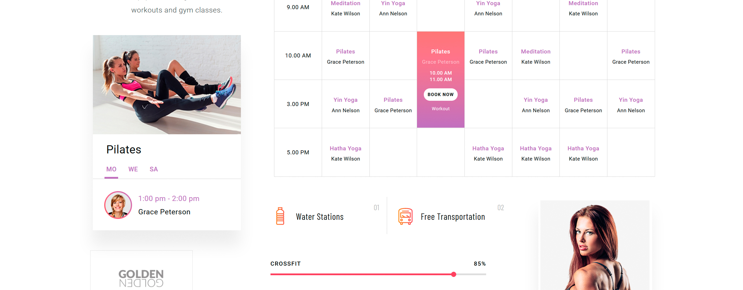Viewport: 743px width, 290px height.
Task: Click the Free Transportation feature title
Action: click(x=453, y=217)
